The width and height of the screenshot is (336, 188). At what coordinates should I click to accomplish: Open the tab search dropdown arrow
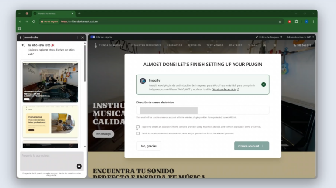(x=20, y=14)
